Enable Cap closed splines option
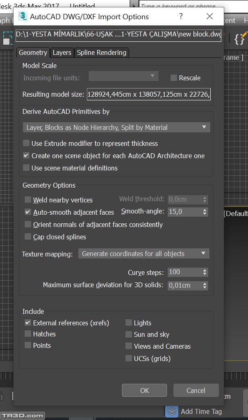Viewport: 248px width, 420px height. click(x=28, y=237)
